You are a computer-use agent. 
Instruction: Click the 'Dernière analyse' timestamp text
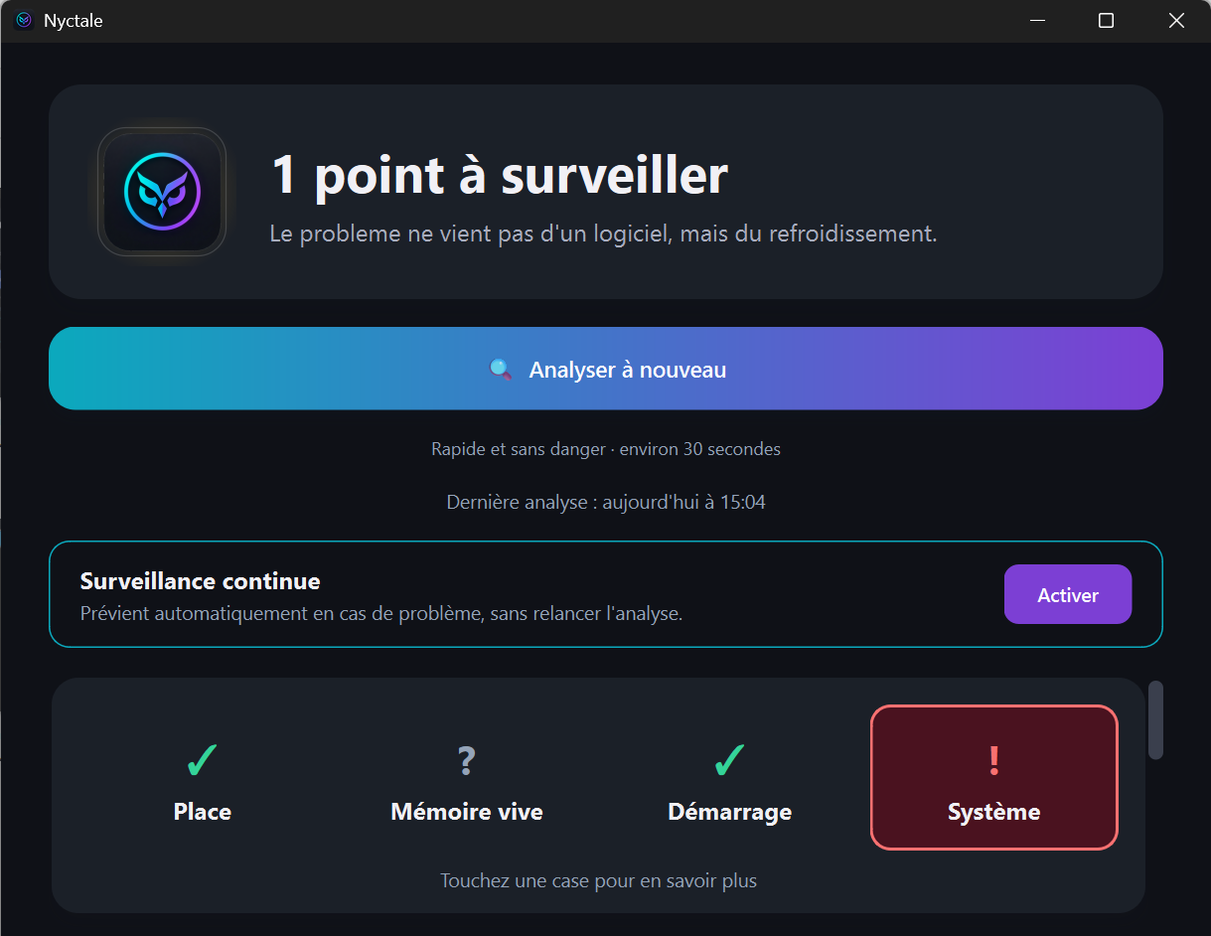tap(606, 502)
